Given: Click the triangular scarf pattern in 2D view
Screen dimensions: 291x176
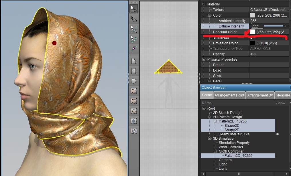Looking at the screenshot, I should point(168,68).
